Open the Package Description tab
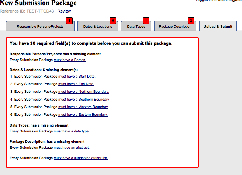 (175, 27)
